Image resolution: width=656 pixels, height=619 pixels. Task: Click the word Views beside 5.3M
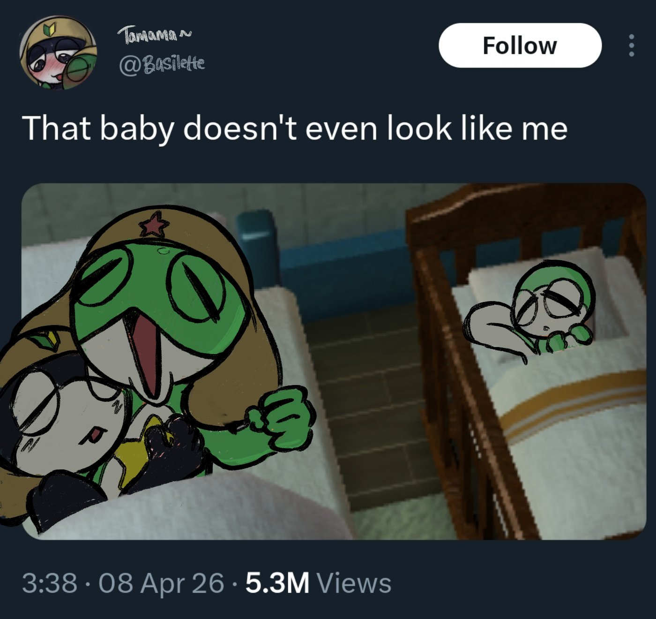point(354,583)
